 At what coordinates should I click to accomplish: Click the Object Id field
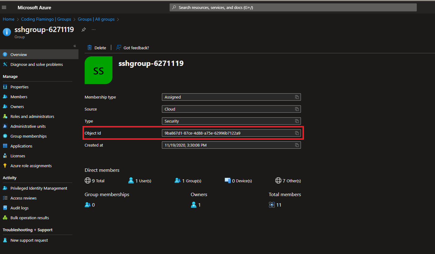coord(231,133)
